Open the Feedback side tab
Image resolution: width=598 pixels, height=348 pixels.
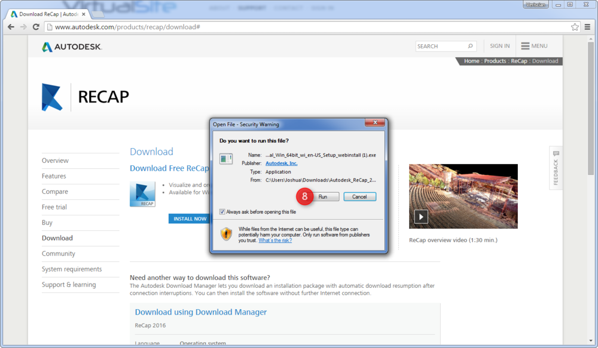tap(556, 168)
